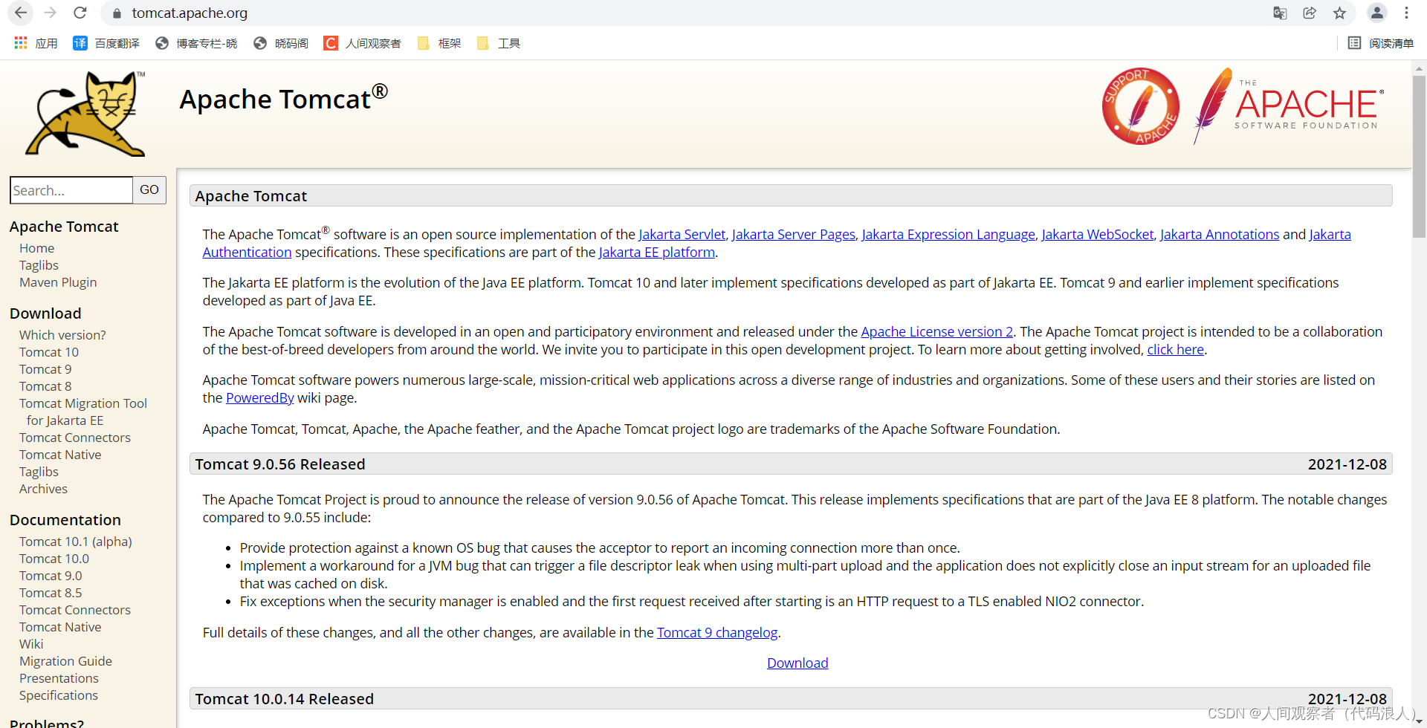The width and height of the screenshot is (1427, 728).
Task: Open Maven Plugin sidebar link
Action: pos(58,282)
